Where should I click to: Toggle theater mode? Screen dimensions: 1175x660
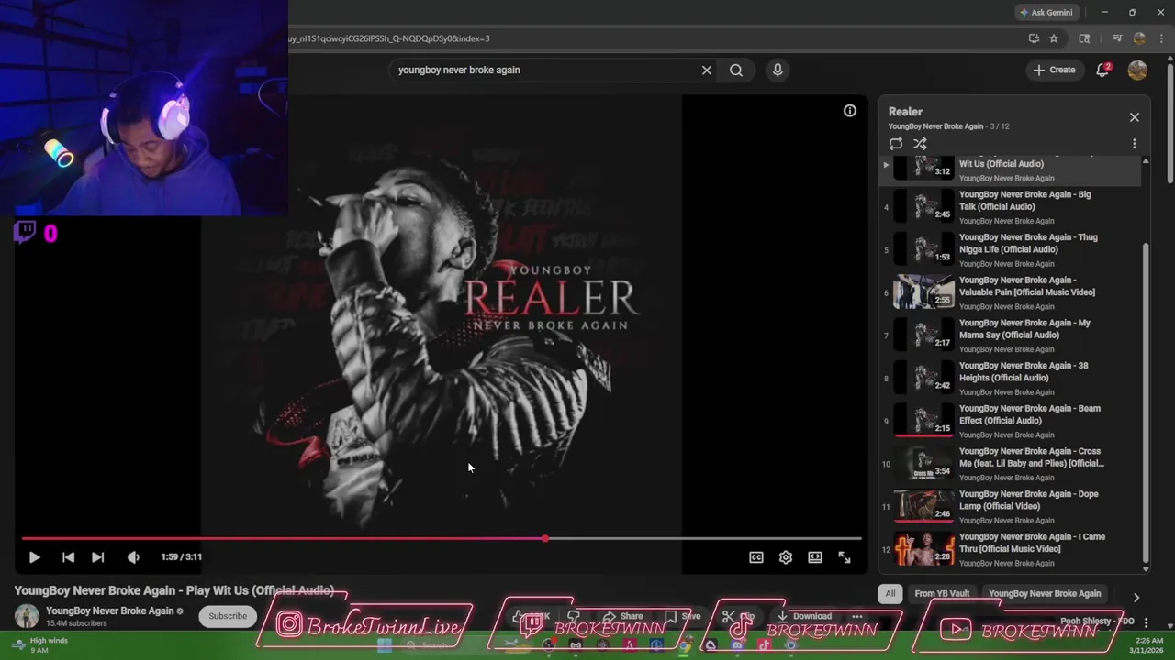coord(815,556)
